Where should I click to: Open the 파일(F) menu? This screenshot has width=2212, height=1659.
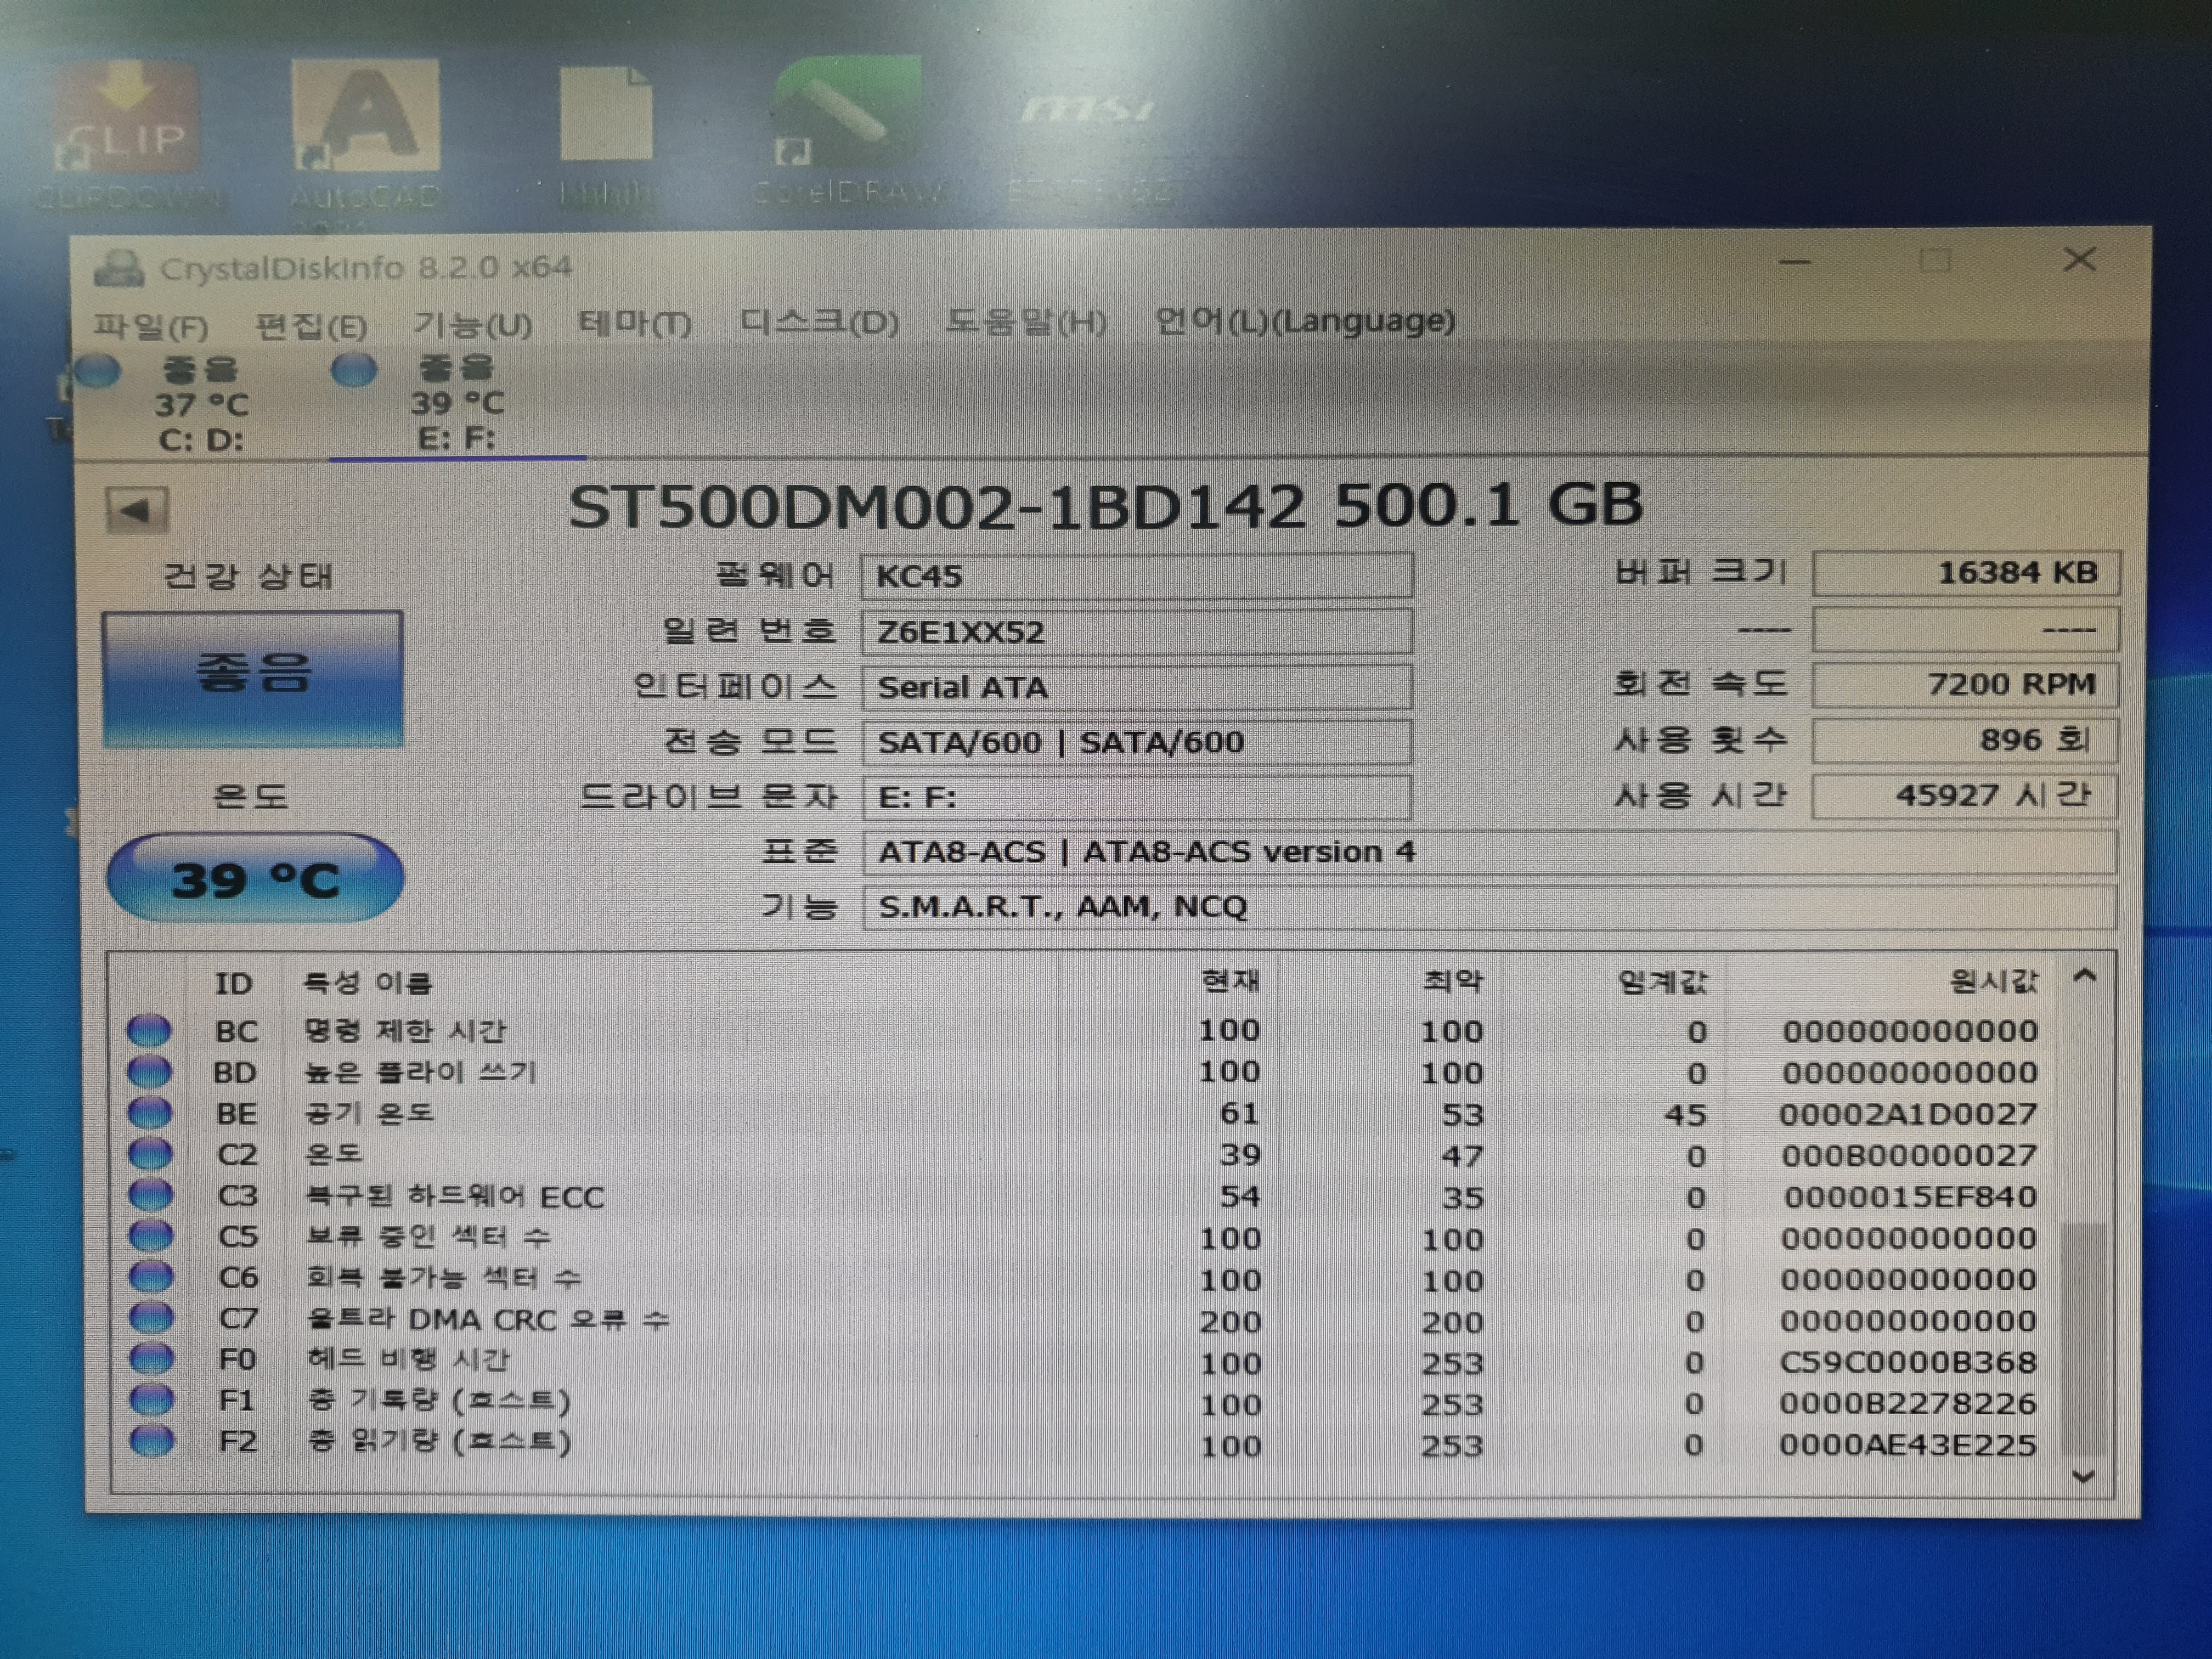pos(150,326)
